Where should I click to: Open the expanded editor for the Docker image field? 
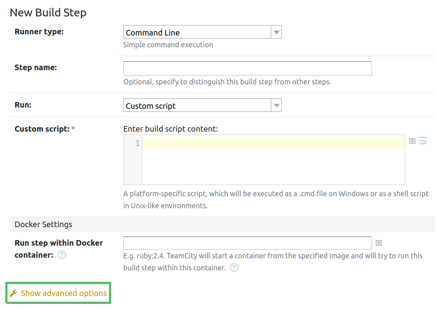379,243
